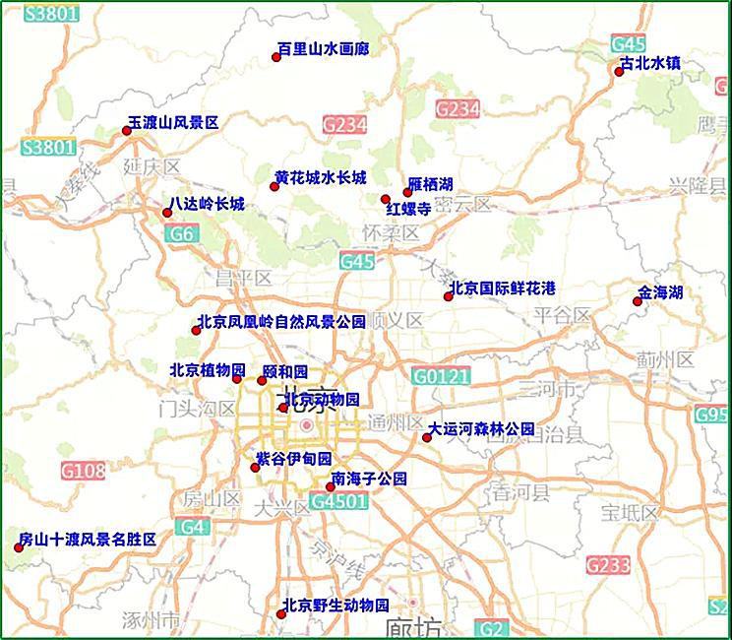Select the 红螺寺 red marker
732x640 pixels.
pos(386,199)
